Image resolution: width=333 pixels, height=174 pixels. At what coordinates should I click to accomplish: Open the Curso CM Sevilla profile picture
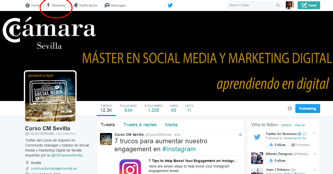[x=50, y=96]
